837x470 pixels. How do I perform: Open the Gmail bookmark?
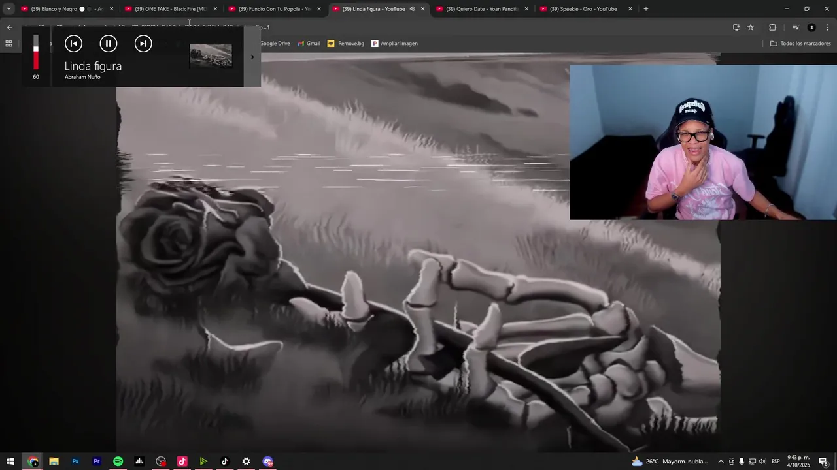309,44
